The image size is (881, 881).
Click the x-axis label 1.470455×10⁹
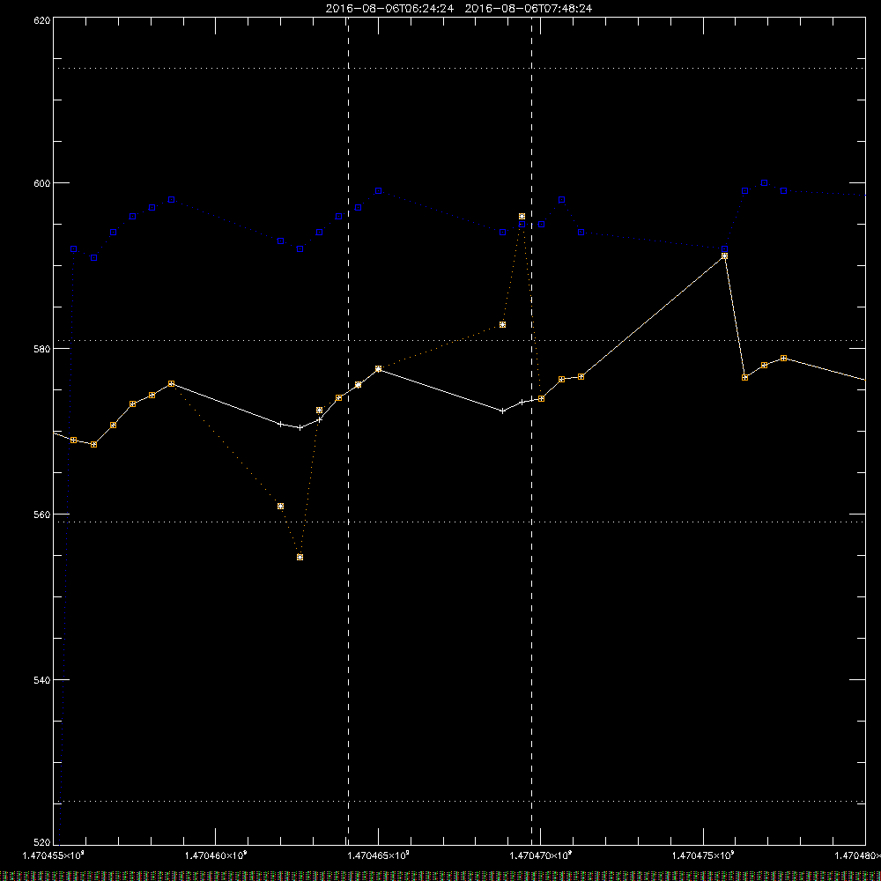pyautogui.click(x=54, y=855)
